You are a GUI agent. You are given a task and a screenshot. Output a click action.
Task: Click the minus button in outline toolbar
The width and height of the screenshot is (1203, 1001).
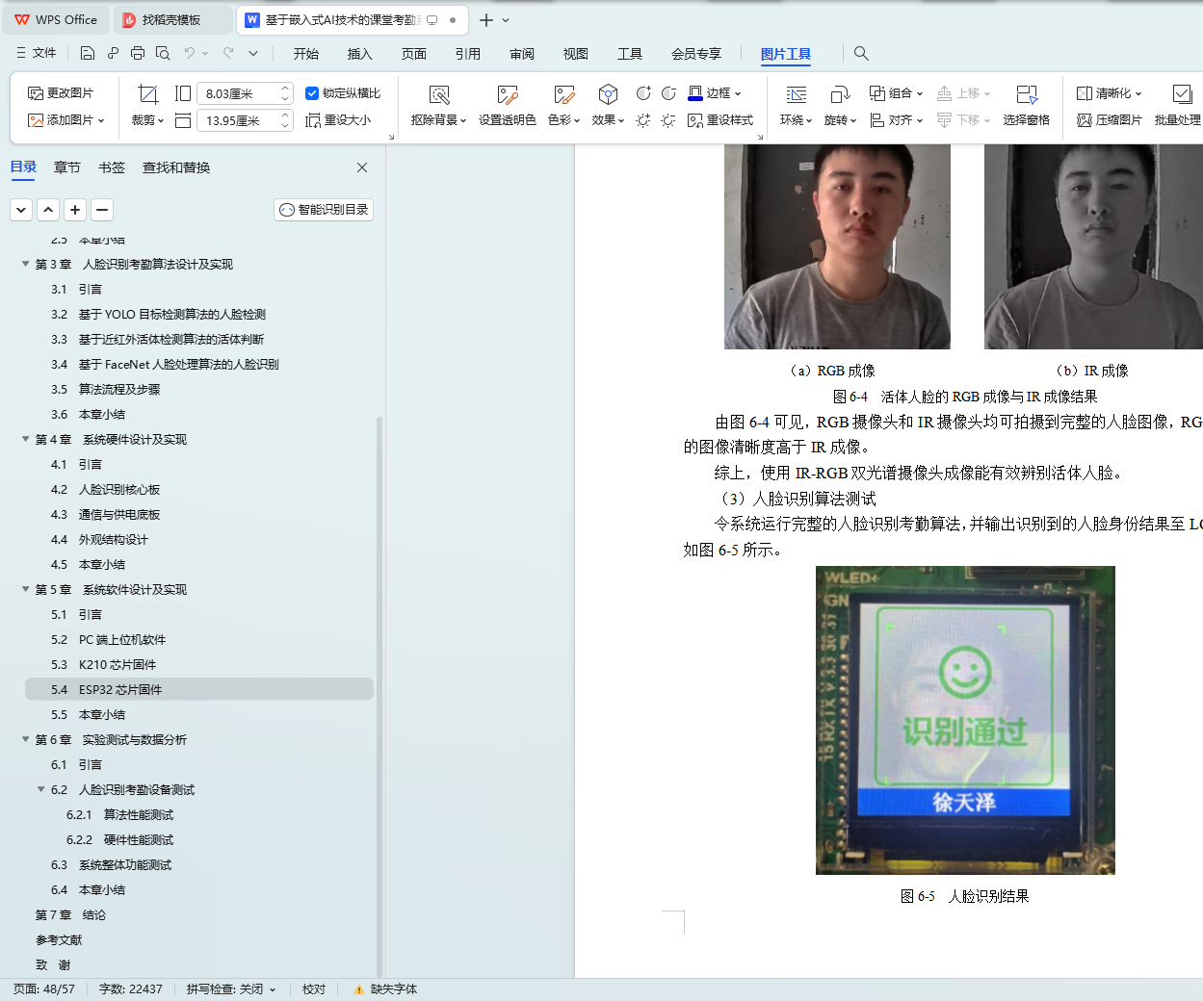click(x=102, y=209)
